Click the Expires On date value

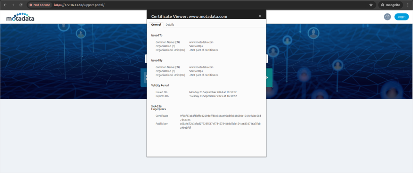point(213,96)
